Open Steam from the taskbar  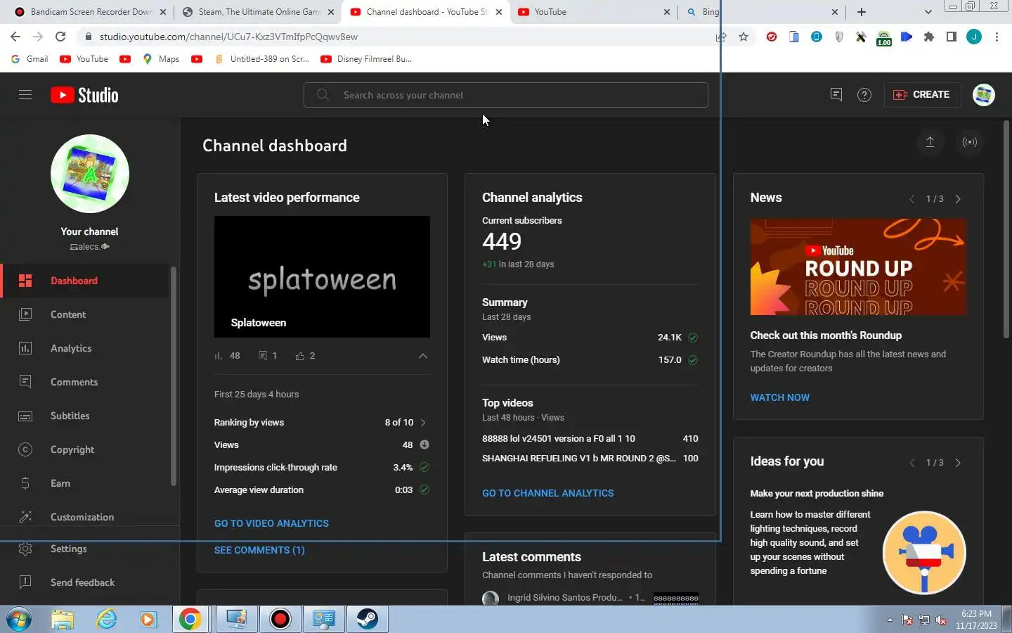[367, 619]
